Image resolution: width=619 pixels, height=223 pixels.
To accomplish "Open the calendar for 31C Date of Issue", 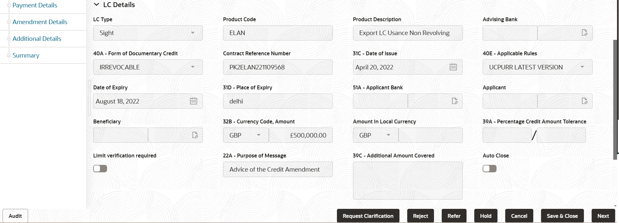I will tap(453, 67).
